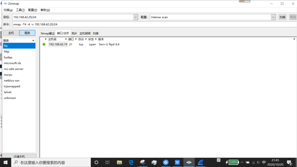Open the Wireshark shark fin taskbar icon
The image size is (297, 167).
pos(201,162)
